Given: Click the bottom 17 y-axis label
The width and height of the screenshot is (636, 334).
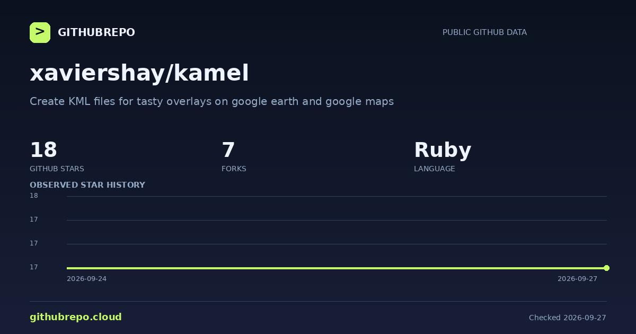Looking at the screenshot, I should point(34,267).
